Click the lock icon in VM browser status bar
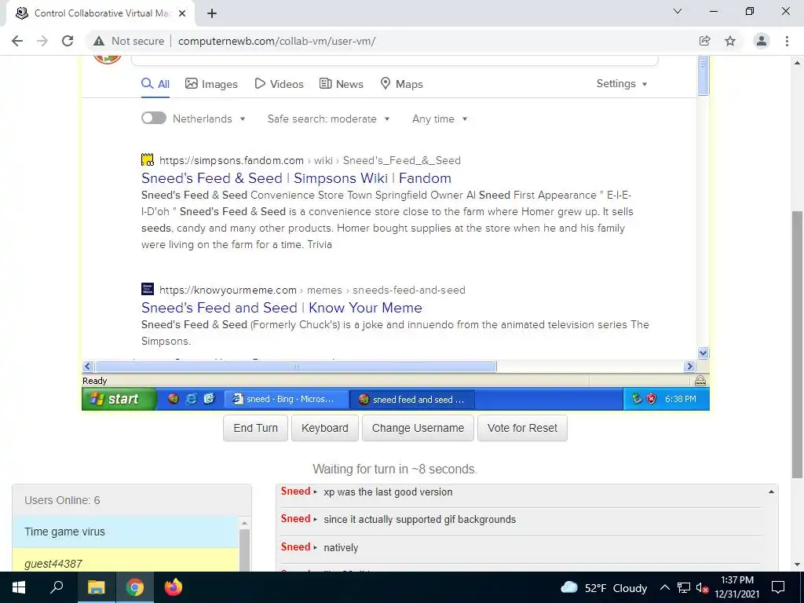This screenshot has height=603, width=804. 700,381
